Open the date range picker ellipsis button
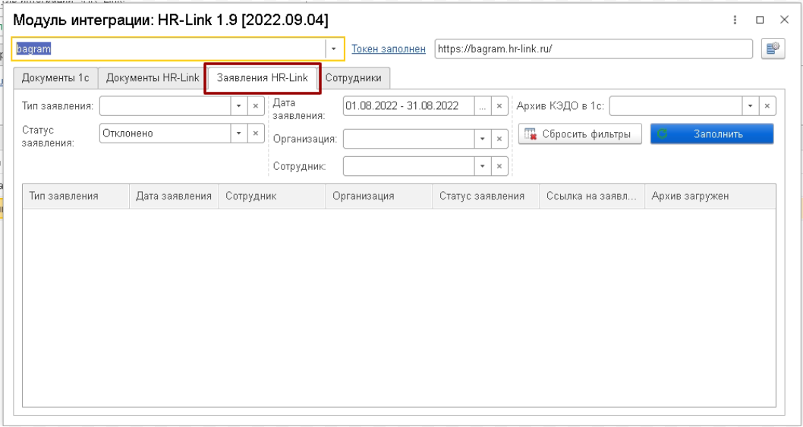 point(483,106)
